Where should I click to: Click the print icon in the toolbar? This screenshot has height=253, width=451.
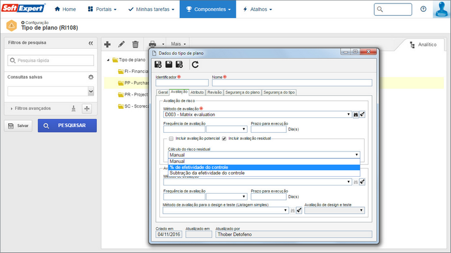point(152,44)
